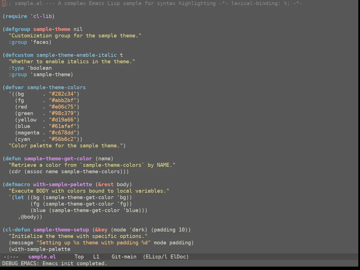Click 'sample-theme' group name after defgroup
The image size is (360, 270).
(52, 29)
